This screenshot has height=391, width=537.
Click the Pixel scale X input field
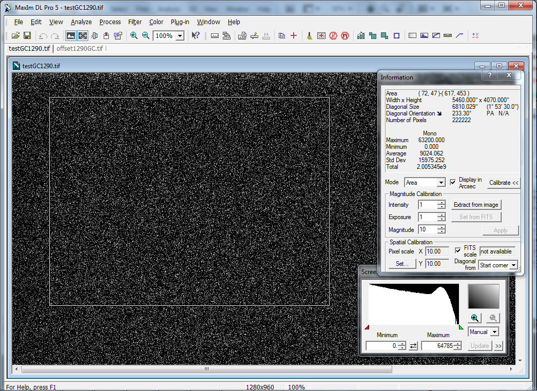(x=437, y=251)
